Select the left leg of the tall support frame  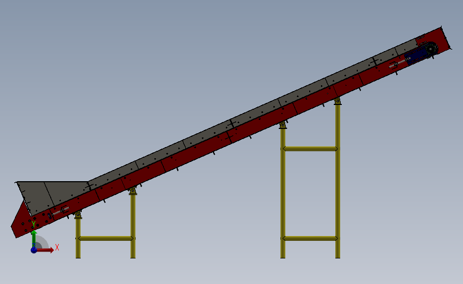tap(282, 193)
